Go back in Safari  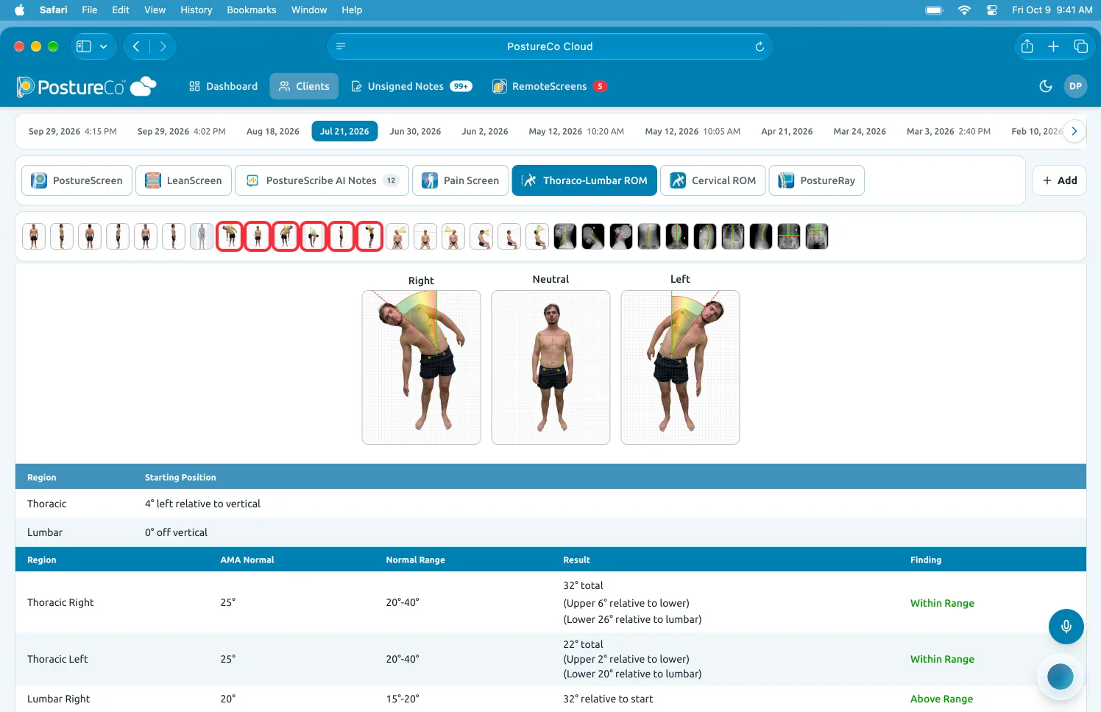pos(136,46)
